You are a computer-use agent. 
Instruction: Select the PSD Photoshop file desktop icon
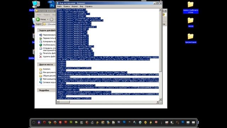point(51,4)
